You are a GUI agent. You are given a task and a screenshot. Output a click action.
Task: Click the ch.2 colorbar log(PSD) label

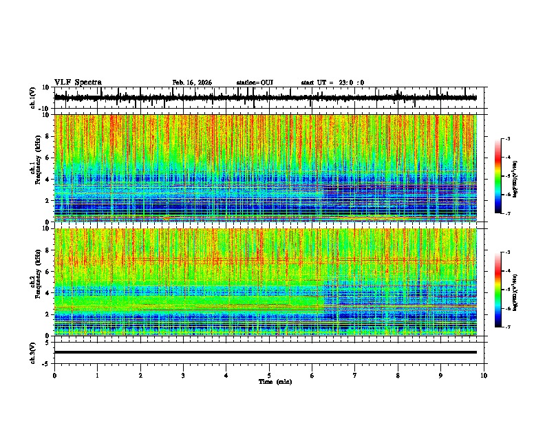[515, 292]
